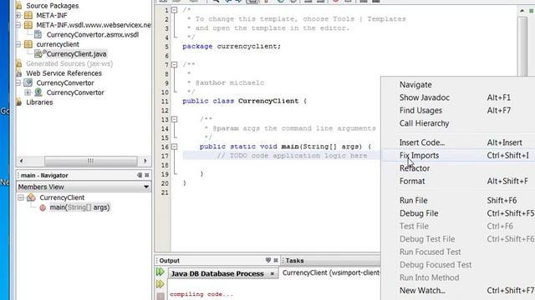Select the Source Packages node
The height and width of the screenshot is (300, 535).
(52, 6)
